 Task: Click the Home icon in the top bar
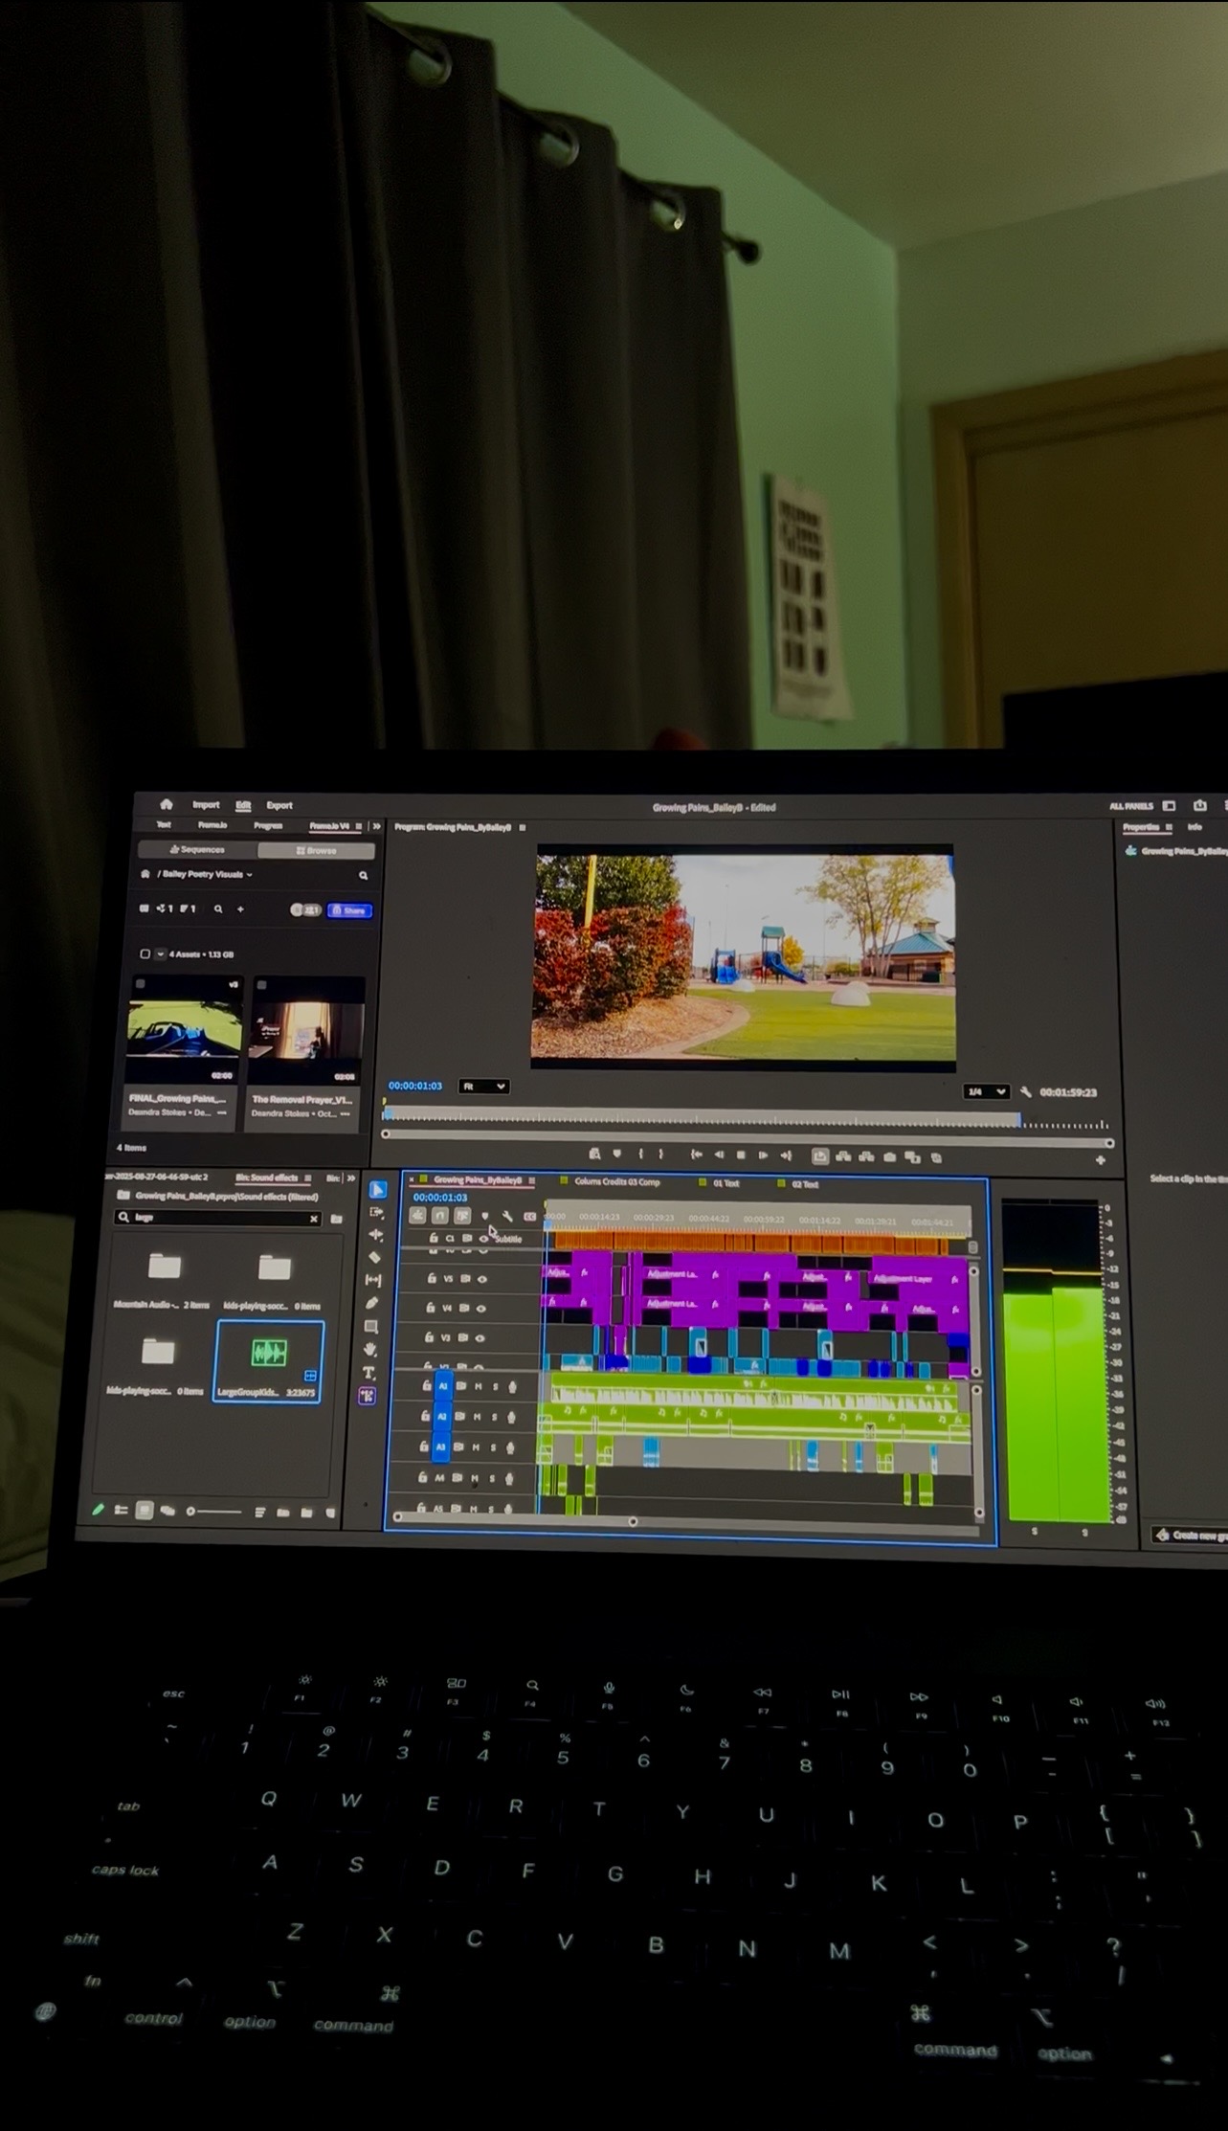tap(167, 804)
